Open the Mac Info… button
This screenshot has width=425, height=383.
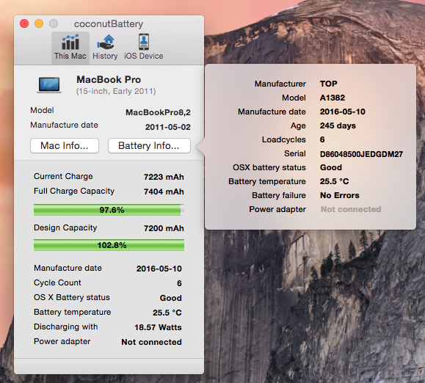(x=65, y=146)
